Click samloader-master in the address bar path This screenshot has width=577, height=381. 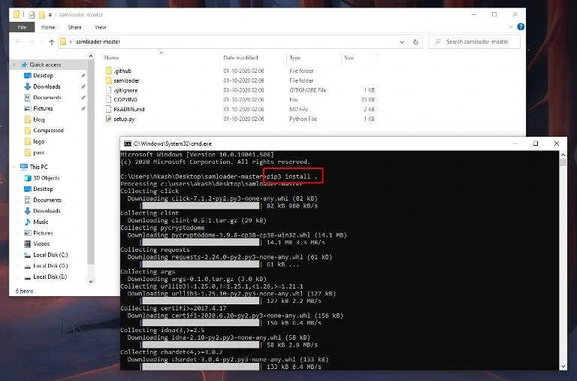click(x=98, y=41)
